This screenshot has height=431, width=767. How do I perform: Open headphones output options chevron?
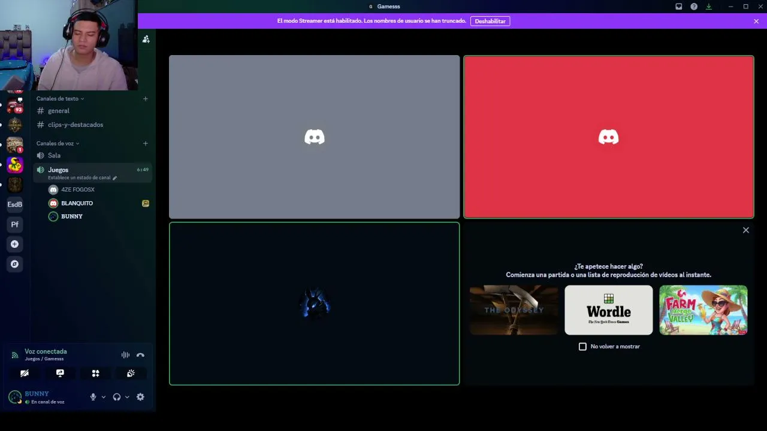pyautogui.click(x=127, y=397)
